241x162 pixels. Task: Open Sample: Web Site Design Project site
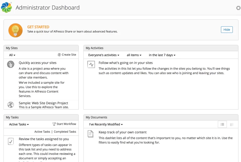pyautogui.click(x=43, y=103)
